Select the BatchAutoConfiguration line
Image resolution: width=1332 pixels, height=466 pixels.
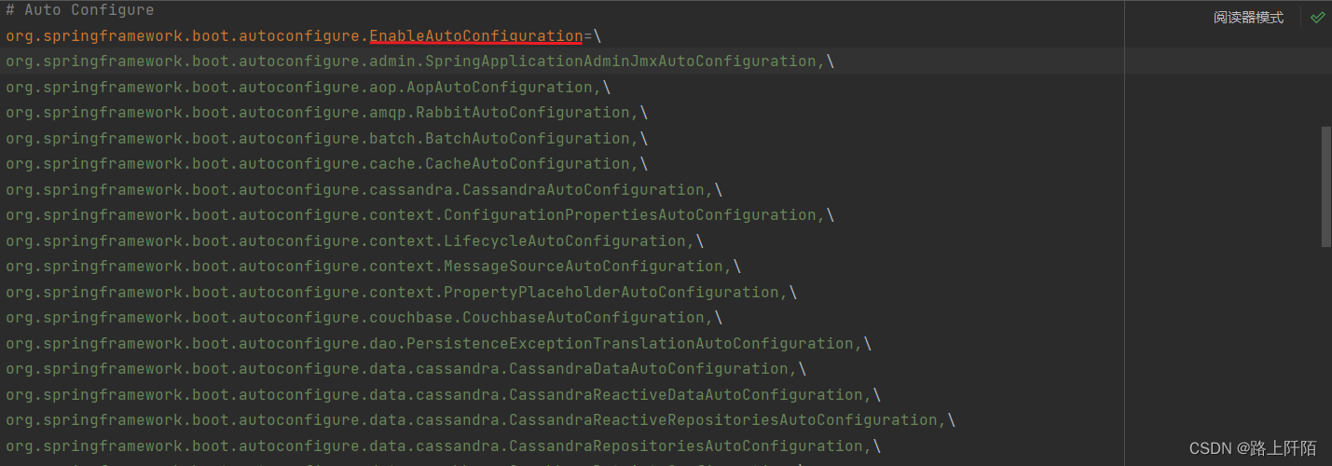pyautogui.click(x=326, y=139)
